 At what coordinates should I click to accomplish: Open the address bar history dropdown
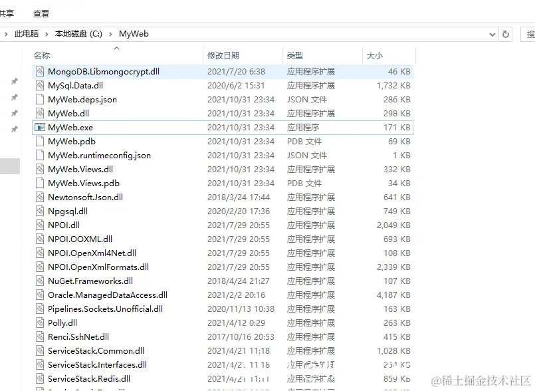click(x=492, y=34)
